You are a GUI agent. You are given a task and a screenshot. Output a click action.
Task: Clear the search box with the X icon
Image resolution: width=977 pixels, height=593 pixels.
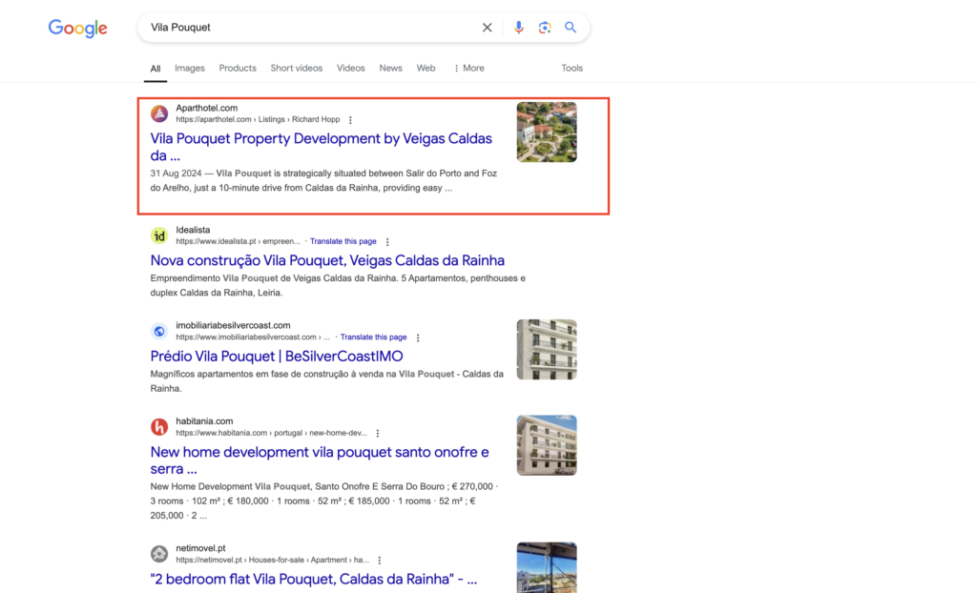click(x=488, y=28)
